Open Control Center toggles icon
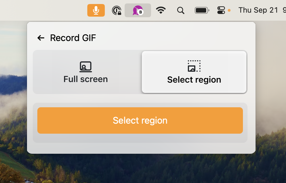 tap(221, 10)
